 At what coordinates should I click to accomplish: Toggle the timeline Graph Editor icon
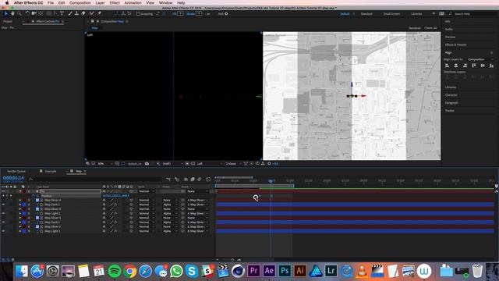(x=208, y=180)
